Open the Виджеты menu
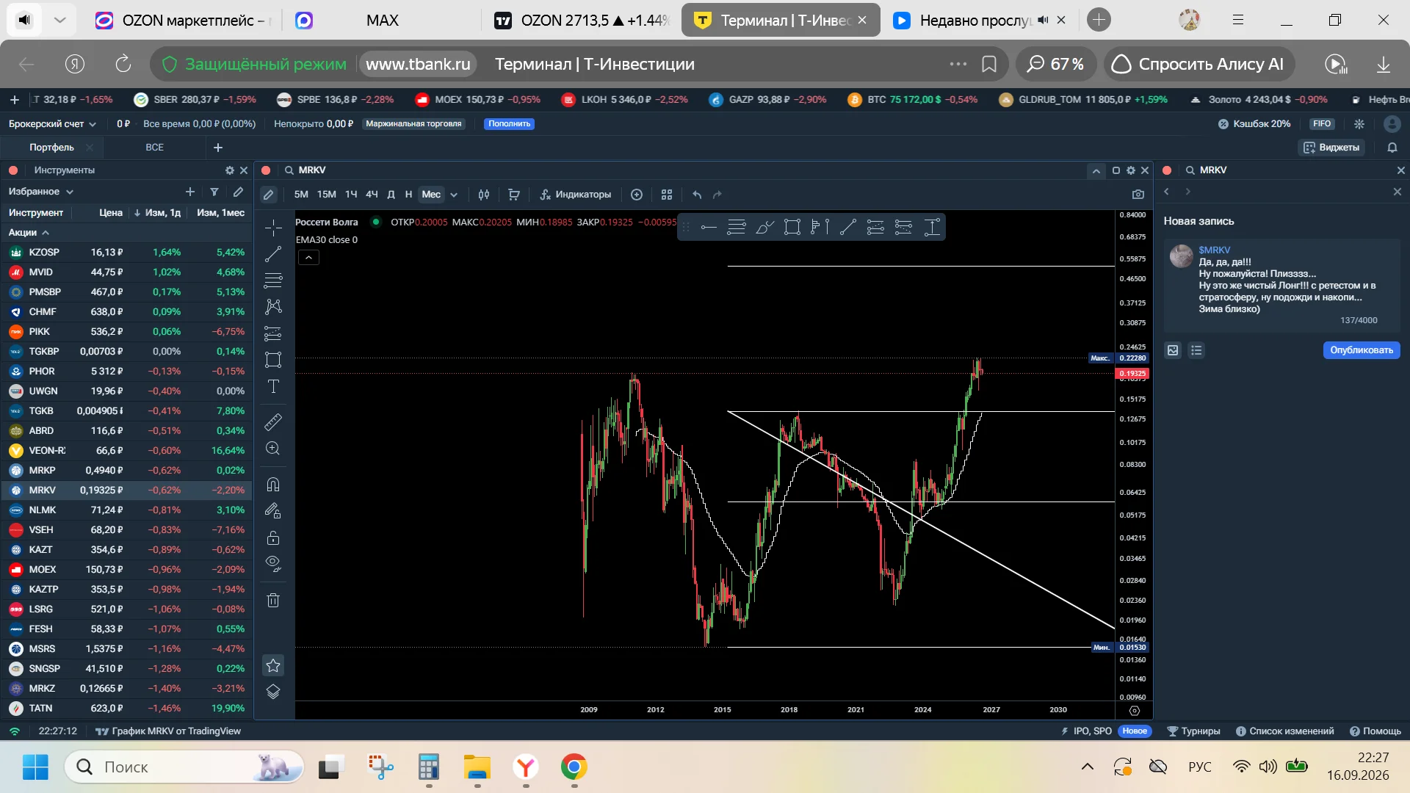 coord(1331,148)
